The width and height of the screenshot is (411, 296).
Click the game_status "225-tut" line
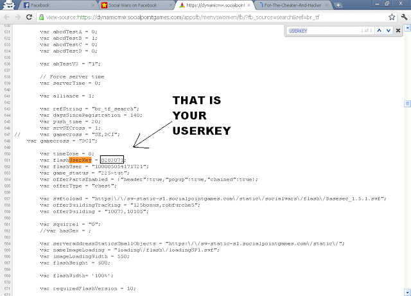tap(85, 173)
